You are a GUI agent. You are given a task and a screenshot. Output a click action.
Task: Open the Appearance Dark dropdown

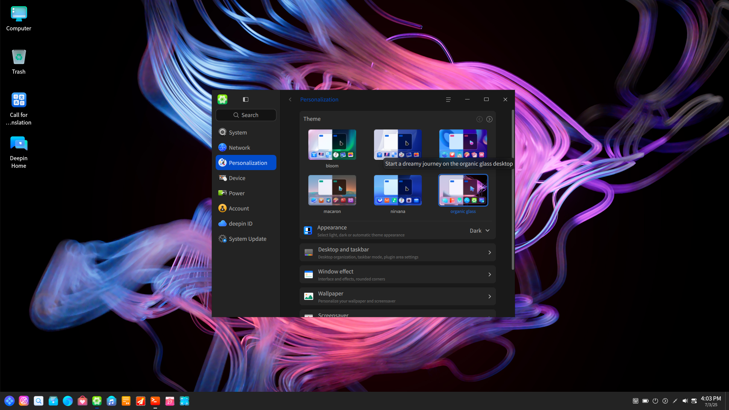480,231
